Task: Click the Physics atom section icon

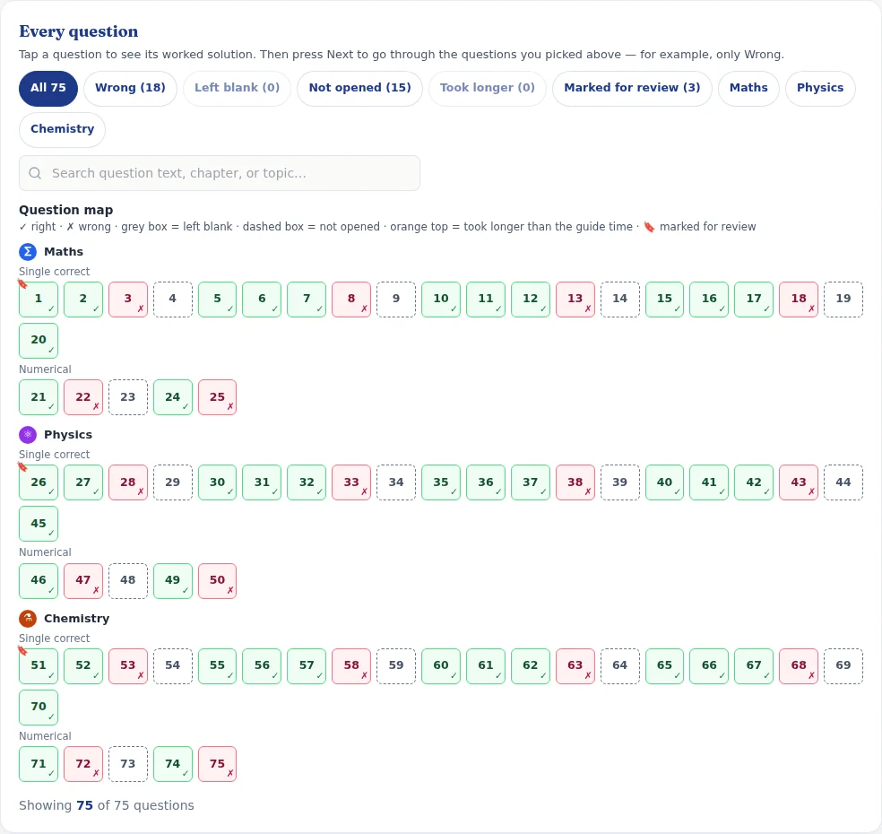Action: pyautogui.click(x=28, y=434)
